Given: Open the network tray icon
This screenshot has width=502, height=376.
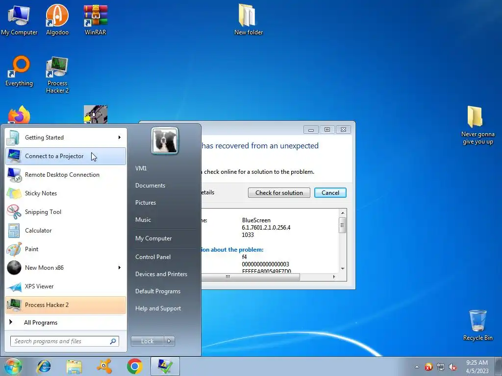Looking at the screenshot, I should pyautogui.click(x=441, y=367).
